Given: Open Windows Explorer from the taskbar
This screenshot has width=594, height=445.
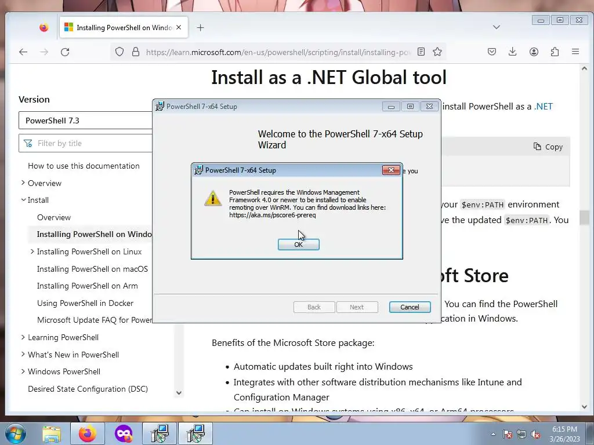Looking at the screenshot, I should coord(52,433).
